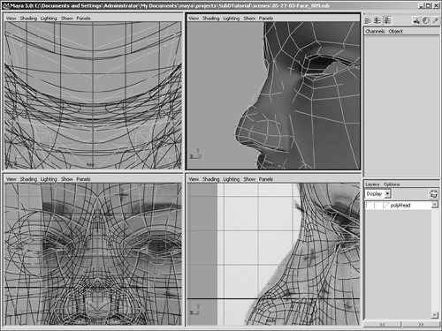Open the Object menu in Channel Box

[395, 31]
